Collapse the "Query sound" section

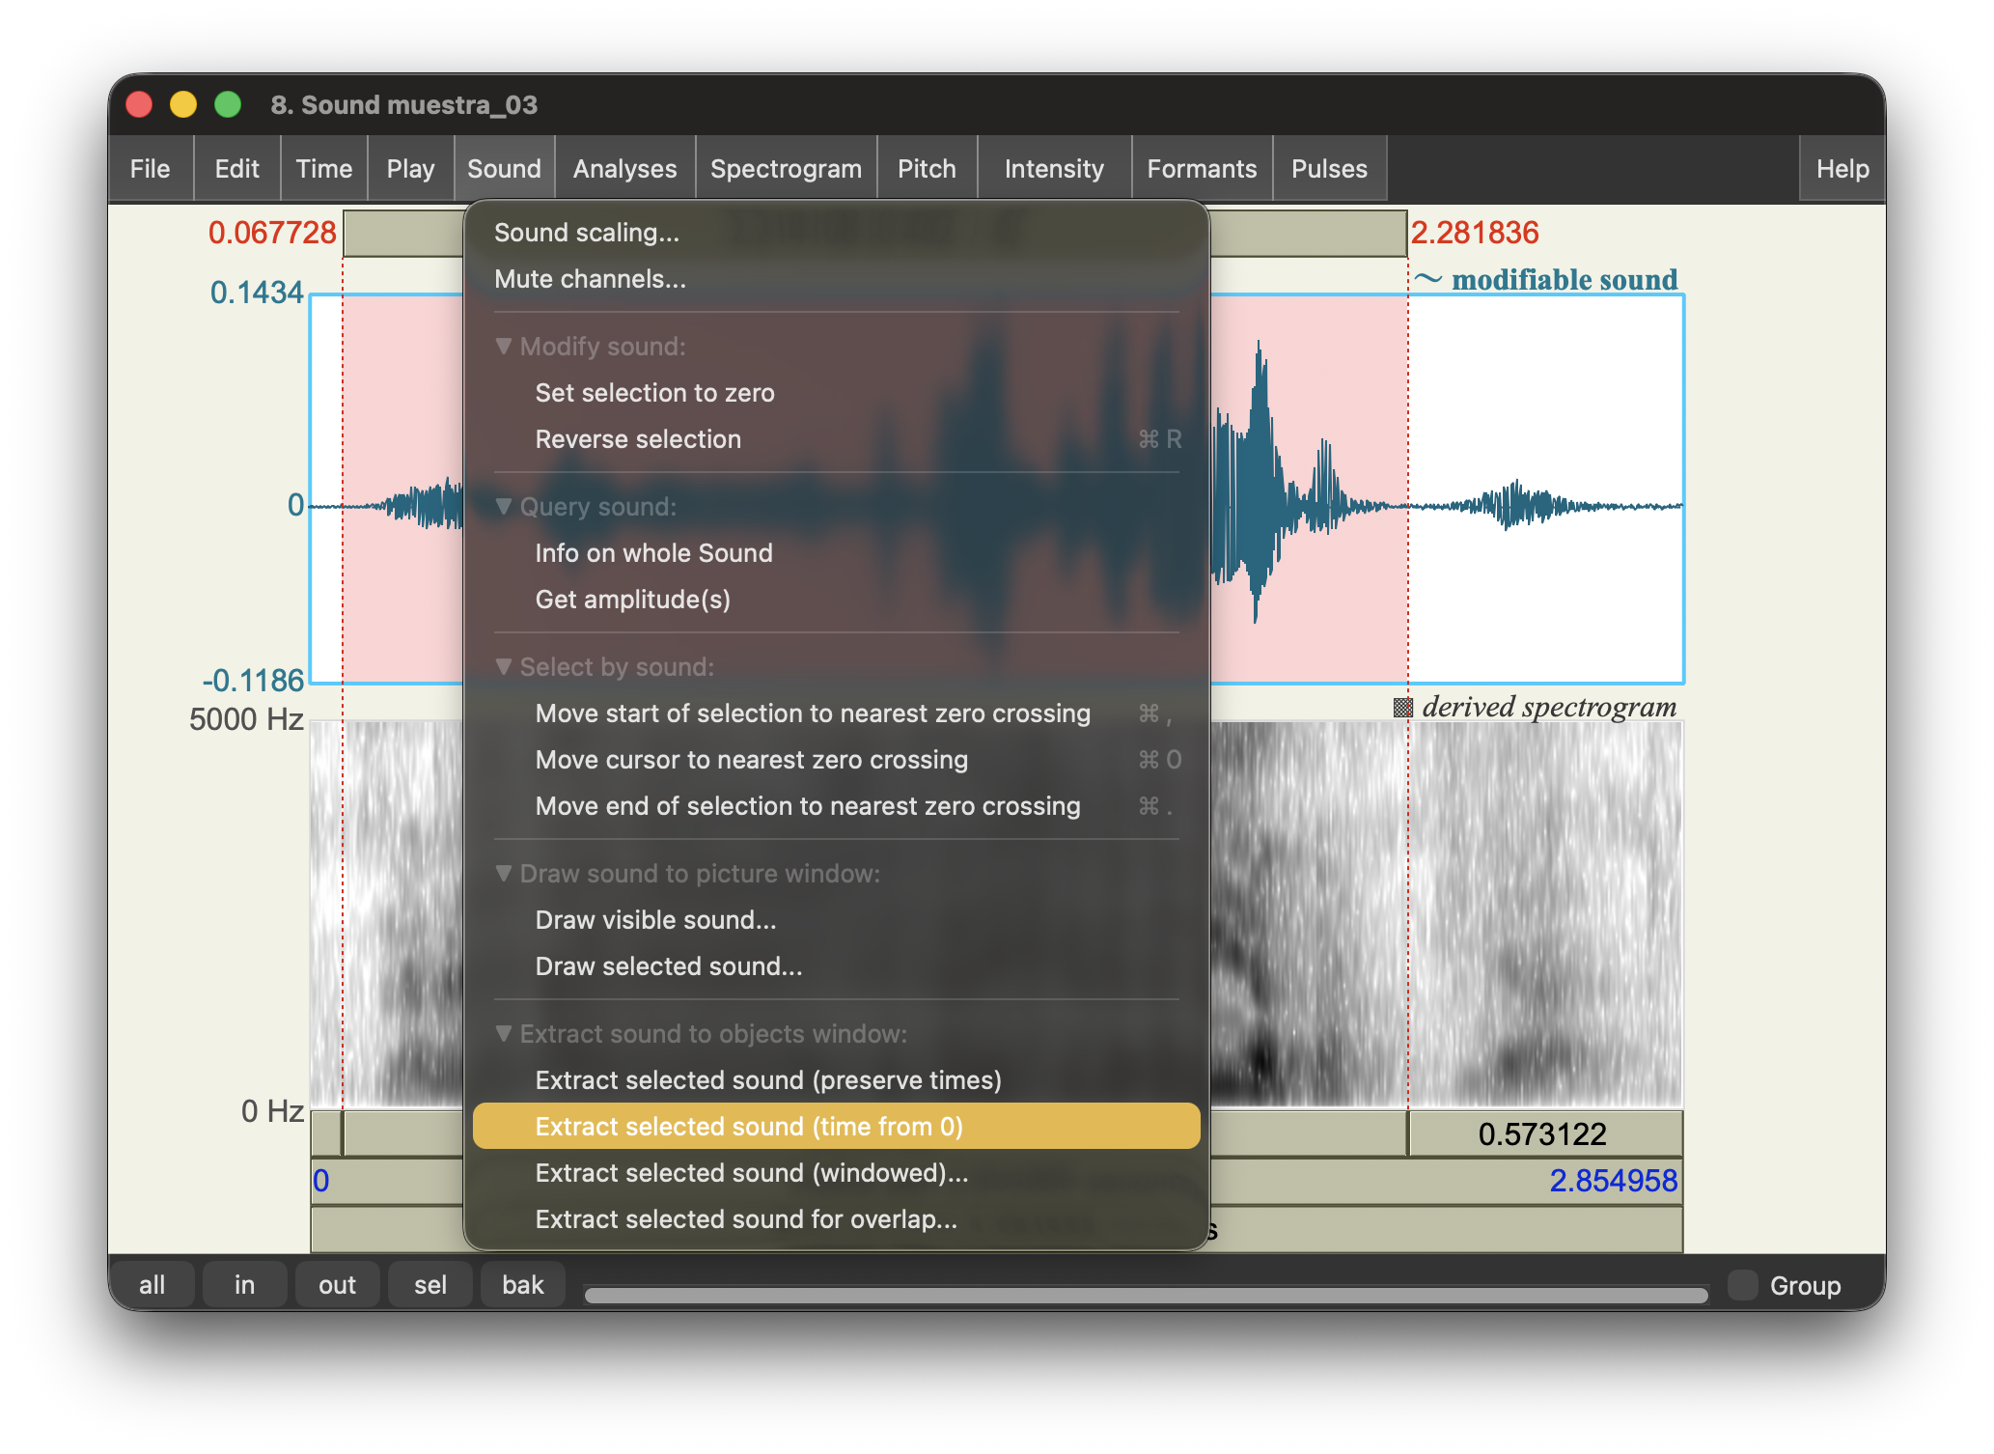(504, 506)
